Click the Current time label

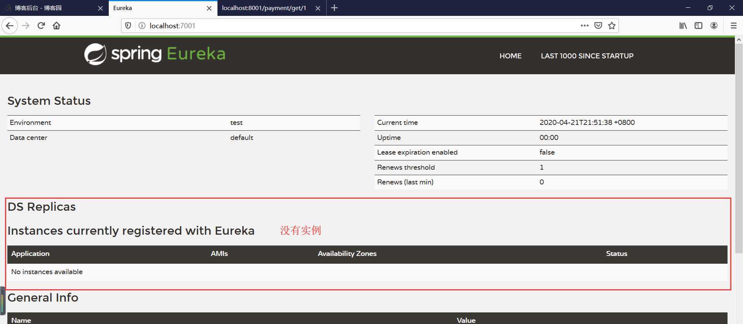click(397, 123)
